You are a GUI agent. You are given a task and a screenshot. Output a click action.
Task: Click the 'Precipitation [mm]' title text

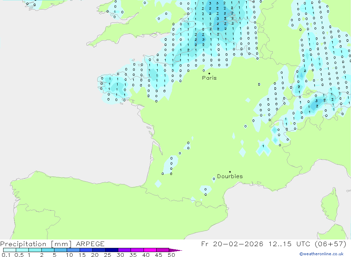coord(36,244)
